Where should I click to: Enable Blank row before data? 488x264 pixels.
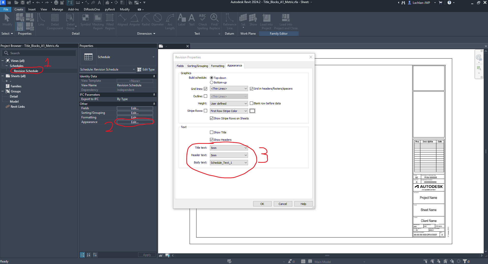point(251,103)
